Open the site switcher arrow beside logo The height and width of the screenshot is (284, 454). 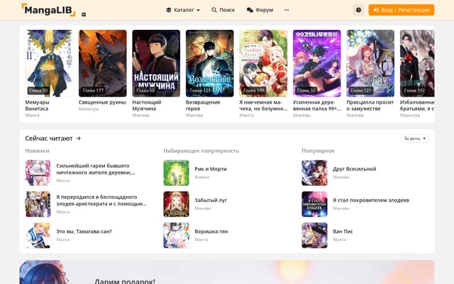pyautogui.click(x=84, y=14)
